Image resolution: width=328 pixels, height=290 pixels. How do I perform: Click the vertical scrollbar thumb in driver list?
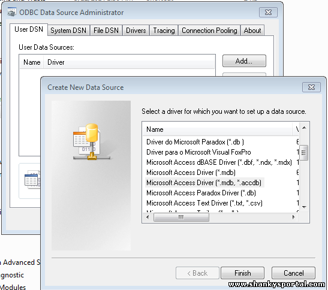click(x=304, y=153)
